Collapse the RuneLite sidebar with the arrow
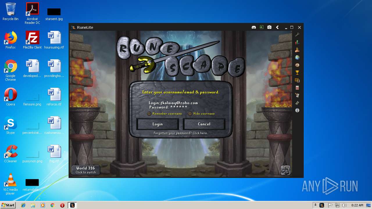 click(277, 27)
